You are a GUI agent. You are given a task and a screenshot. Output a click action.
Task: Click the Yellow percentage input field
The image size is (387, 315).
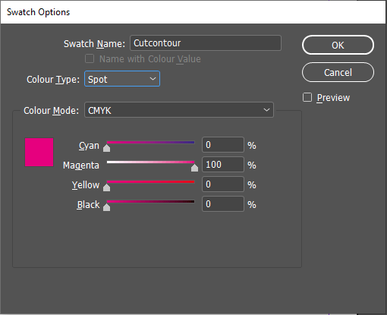[223, 184]
